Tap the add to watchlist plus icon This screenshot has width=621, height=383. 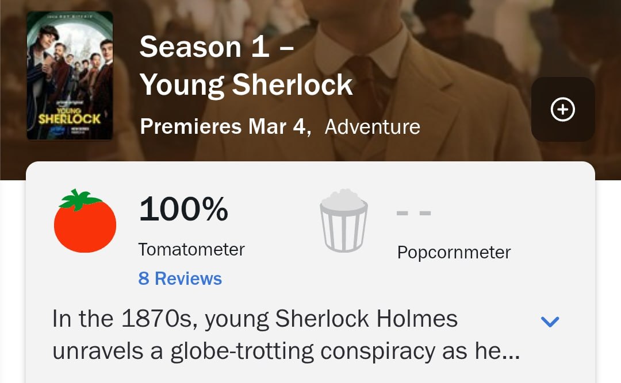point(562,110)
